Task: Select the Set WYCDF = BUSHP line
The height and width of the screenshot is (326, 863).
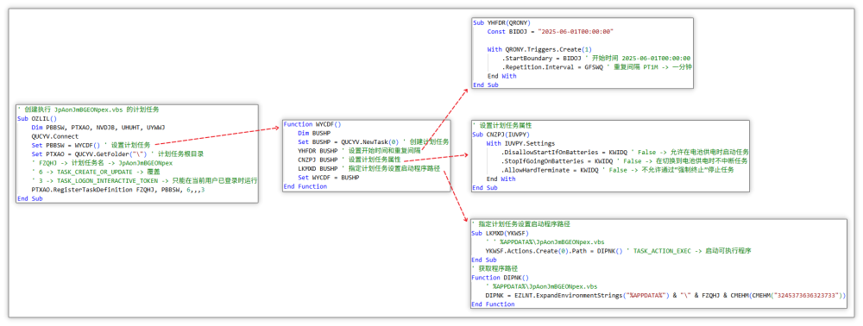Action: point(329,178)
